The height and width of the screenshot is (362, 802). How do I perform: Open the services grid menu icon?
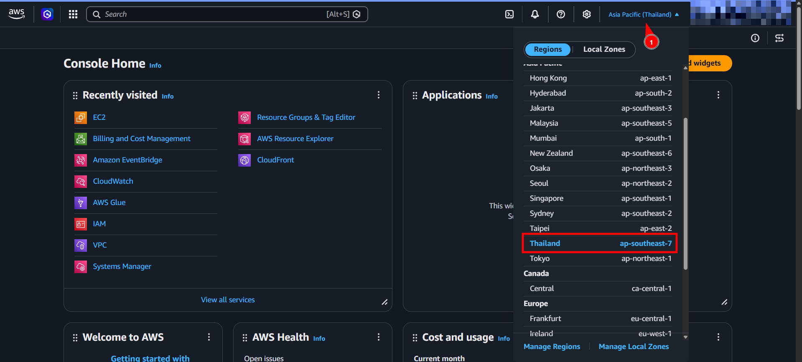[x=73, y=14]
